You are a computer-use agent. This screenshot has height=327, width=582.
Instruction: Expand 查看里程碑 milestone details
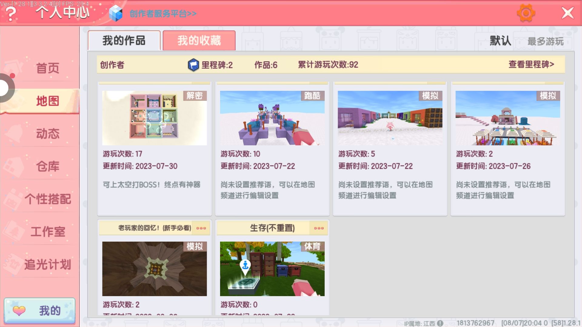pyautogui.click(x=531, y=64)
